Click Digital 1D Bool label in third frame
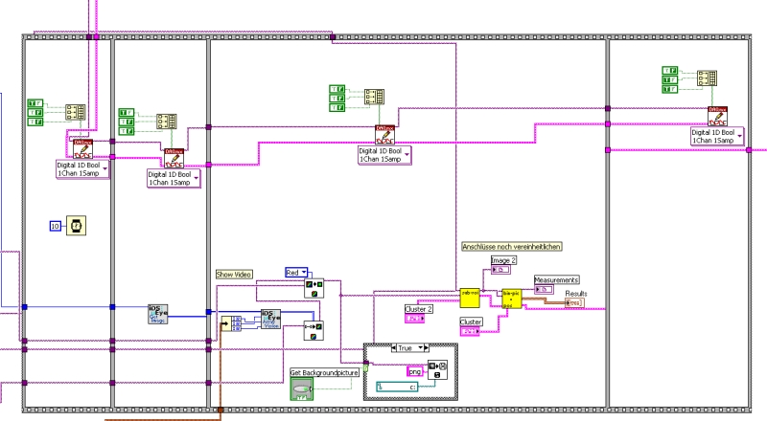The height and width of the screenshot is (421, 767). click(x=380, y=151)
